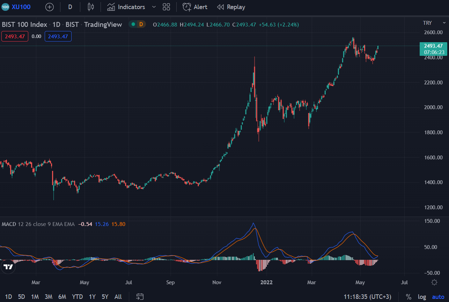Open chart settings gear icon
This screenshot has width=449, height=302.
click(x=434, y=282)
